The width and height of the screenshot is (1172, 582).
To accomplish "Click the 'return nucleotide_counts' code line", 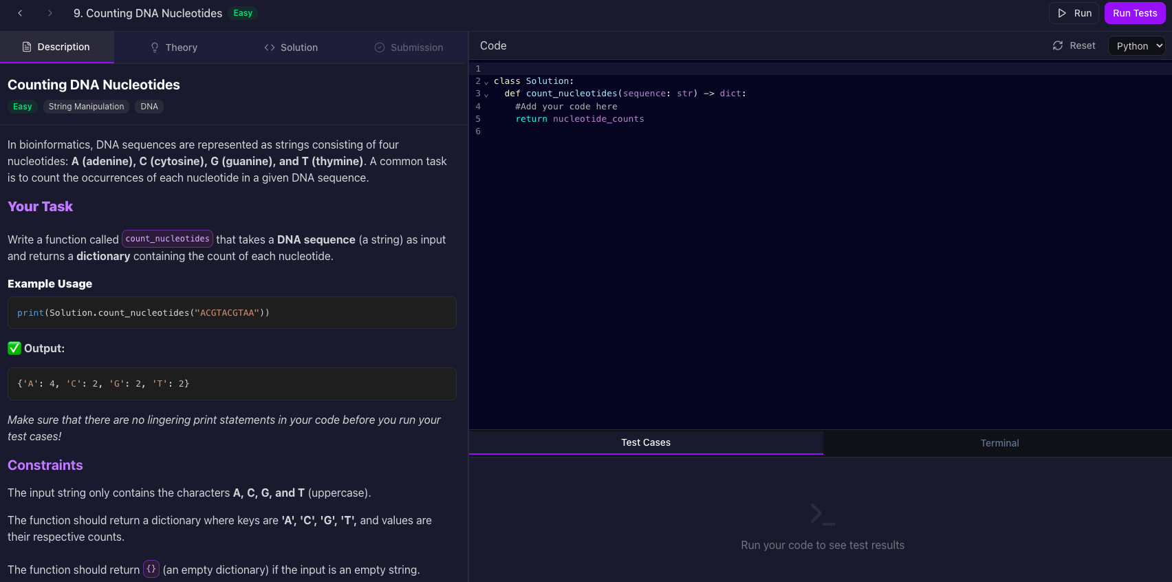I will click(580, 119).
